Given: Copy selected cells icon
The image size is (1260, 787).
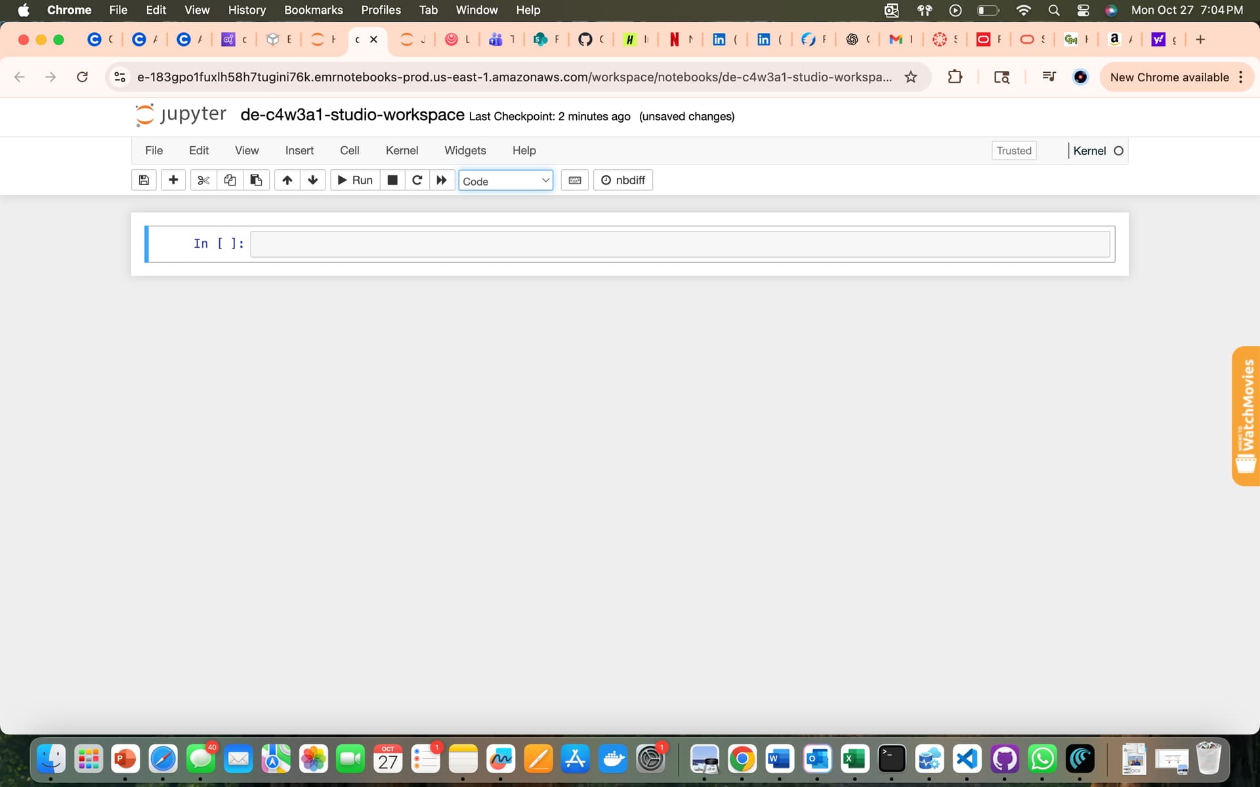Looking at the screenshot, I should [230, 180].
